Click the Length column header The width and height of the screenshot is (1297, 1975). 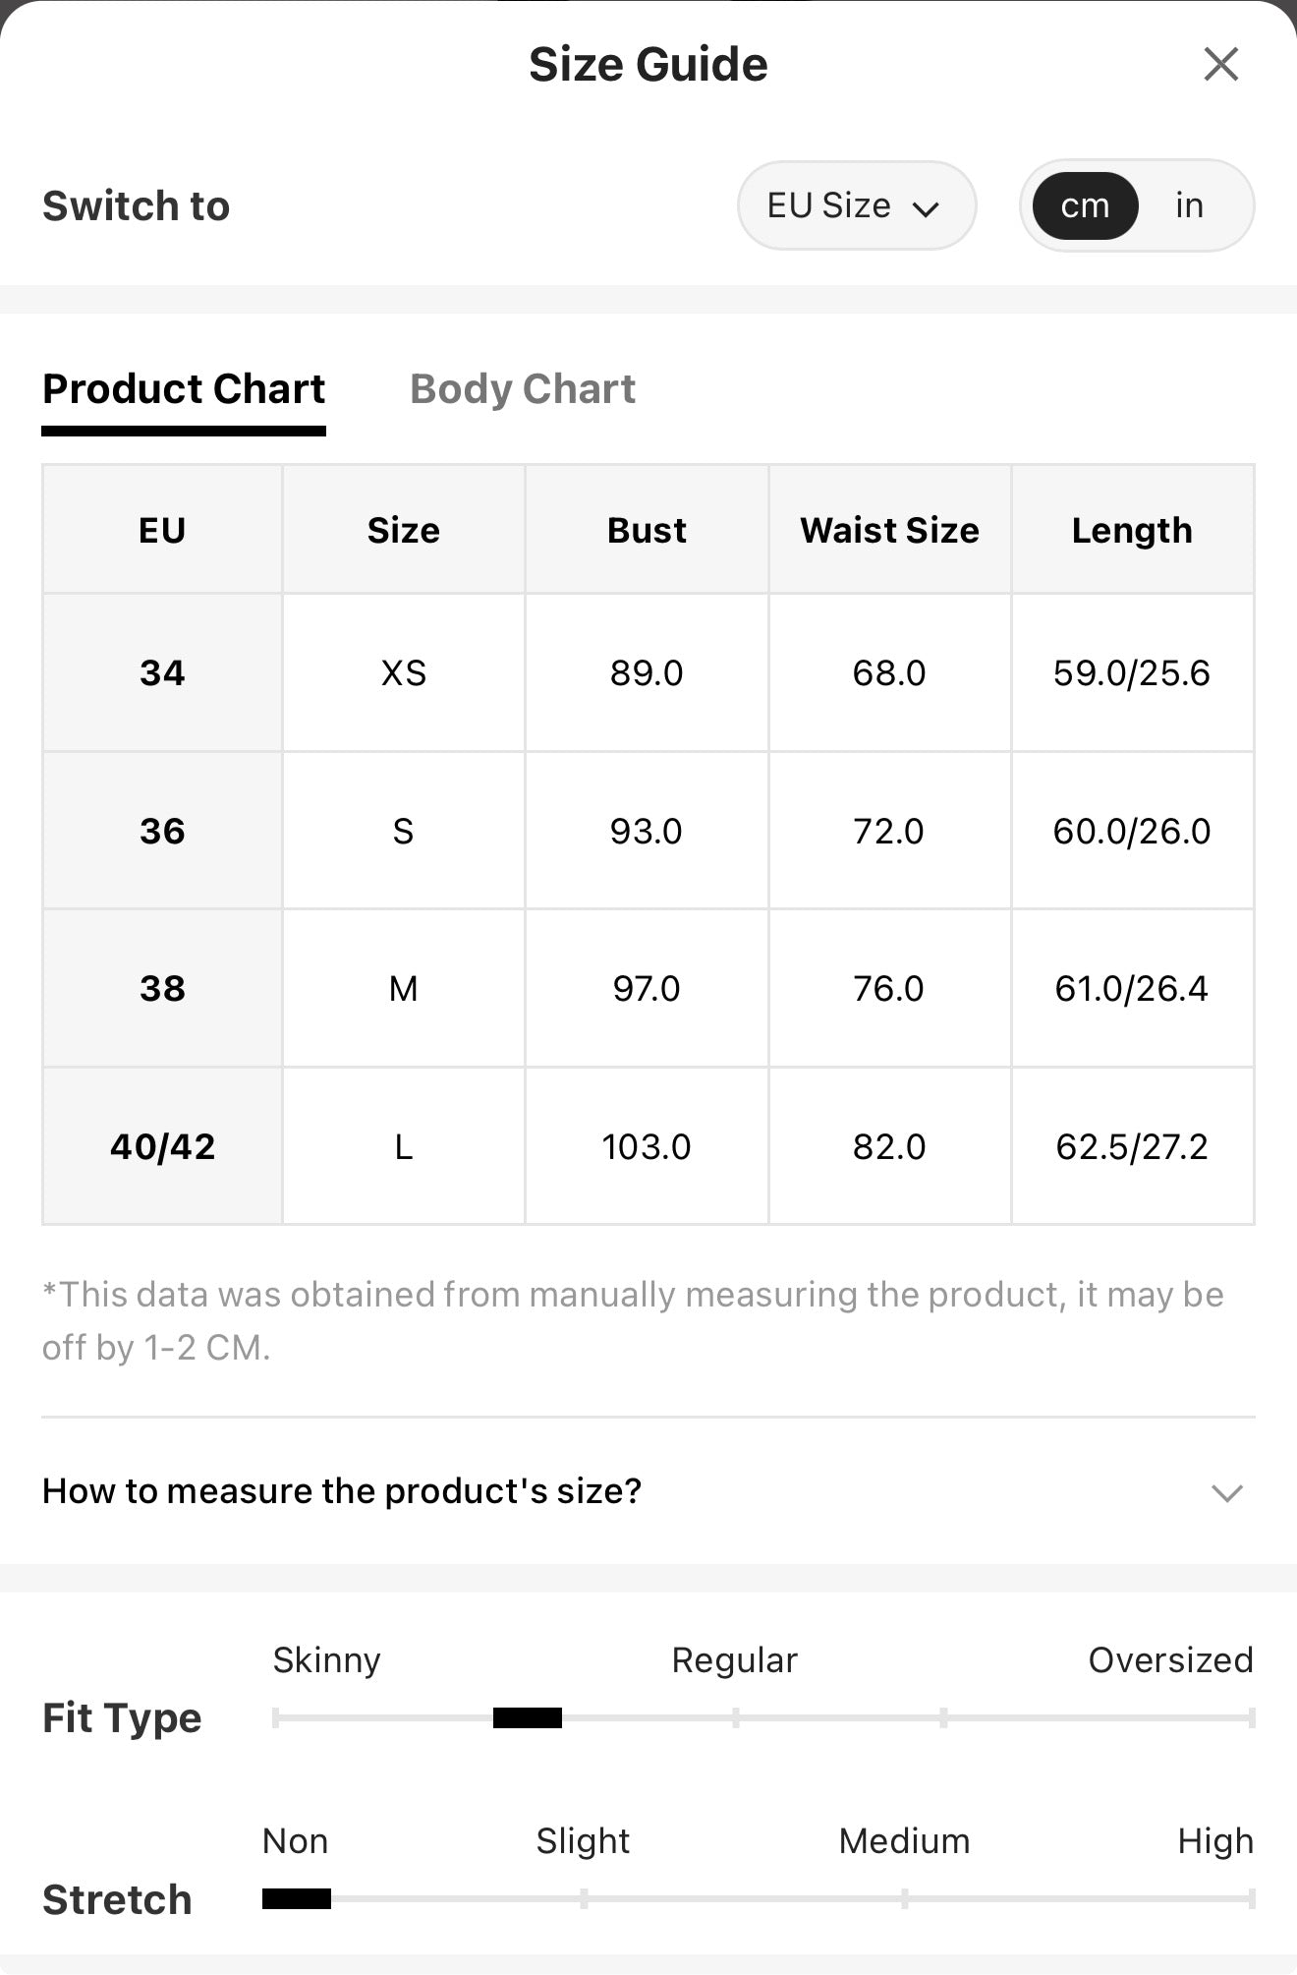[1132, 530]
